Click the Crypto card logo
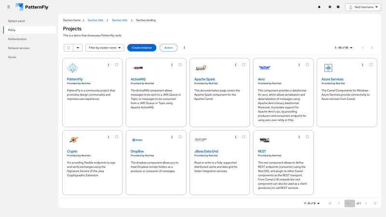Screen dimensions: 386x217 pyautogui.click(x=73, y=140)
